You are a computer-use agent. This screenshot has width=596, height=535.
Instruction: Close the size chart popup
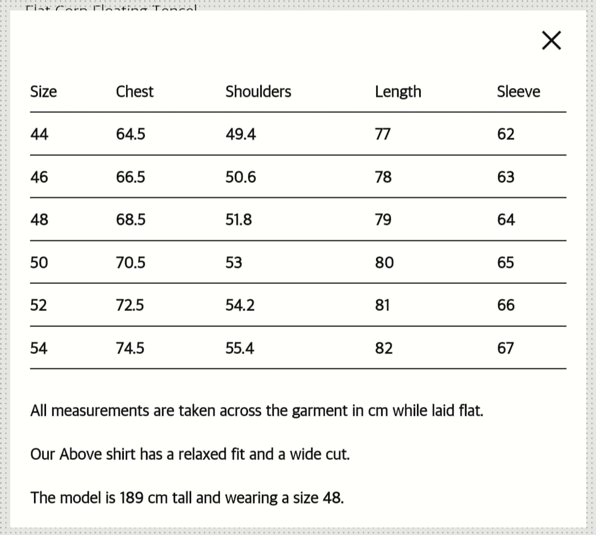[551, 41]
